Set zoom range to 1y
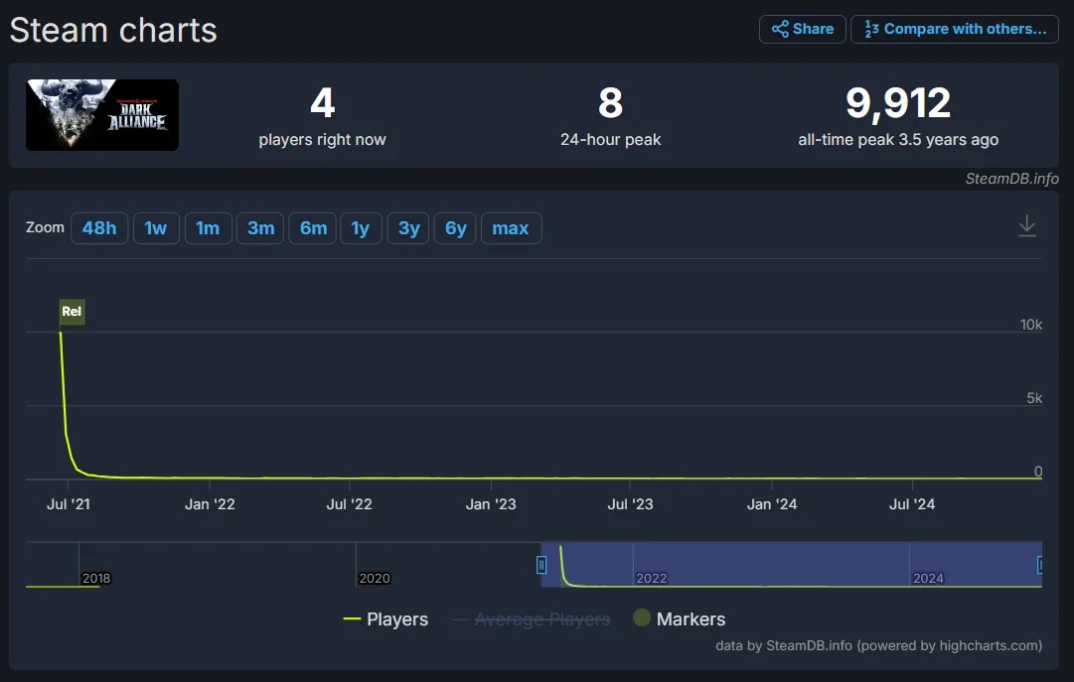This screenshot has height=682, width=1074. click(x=361, y=228)
